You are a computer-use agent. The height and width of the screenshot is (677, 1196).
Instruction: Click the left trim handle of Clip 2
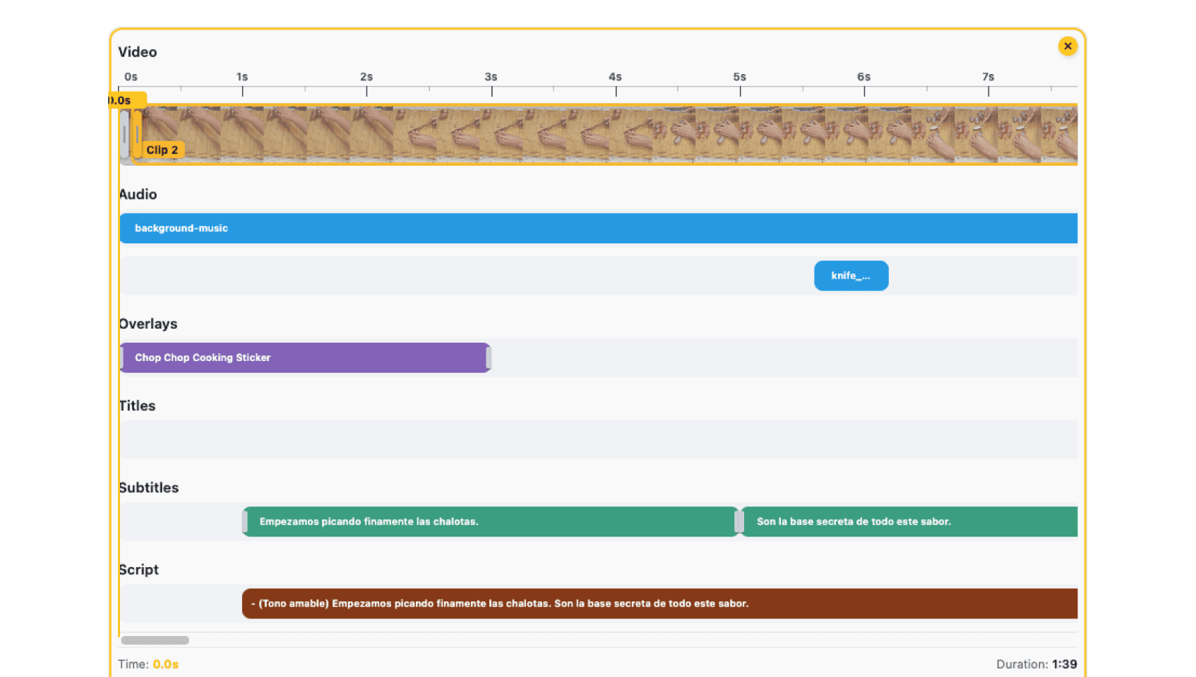pyautogui.click(x=136, y=134)
